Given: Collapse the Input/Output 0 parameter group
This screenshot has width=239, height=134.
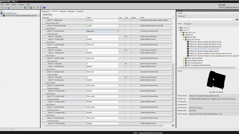Looking at the screenshot, I should (45, 29).
